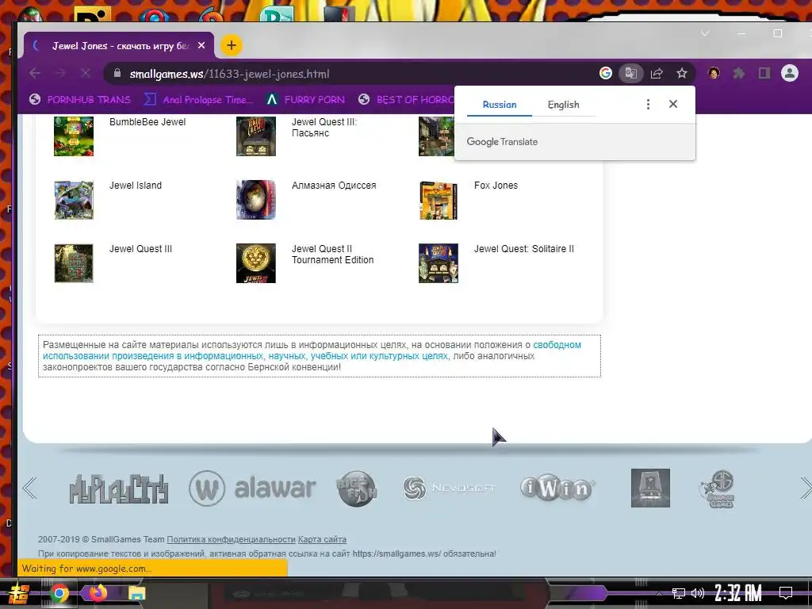Toggle the Translate page icon

630,73
